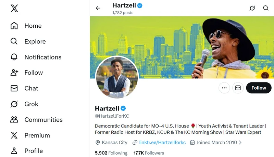Message Hartzell with the envelope icon
The height and width of the screenshot is (157, 274).
pyautogui.click(x=238, y=88)
